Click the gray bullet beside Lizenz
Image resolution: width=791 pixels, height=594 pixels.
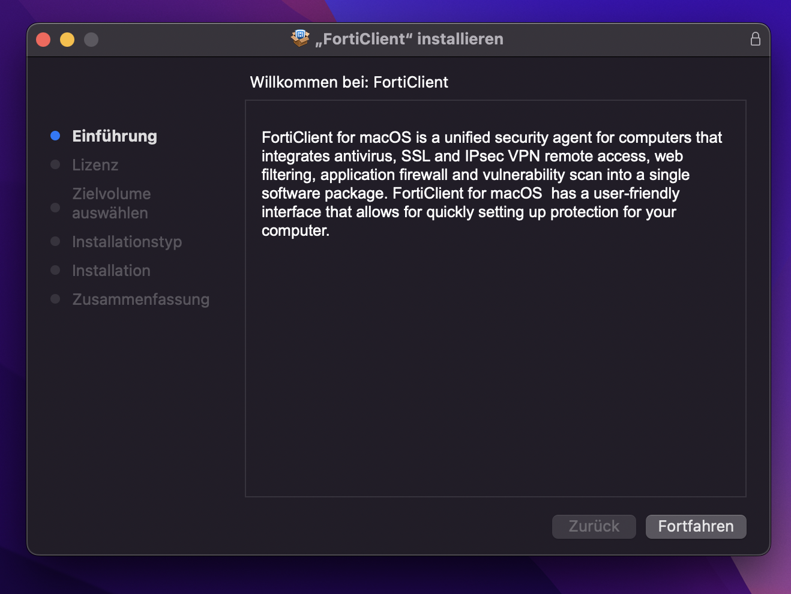pos(55,165)
